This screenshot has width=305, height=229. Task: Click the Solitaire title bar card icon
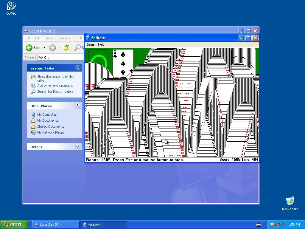tap(88, 38)
